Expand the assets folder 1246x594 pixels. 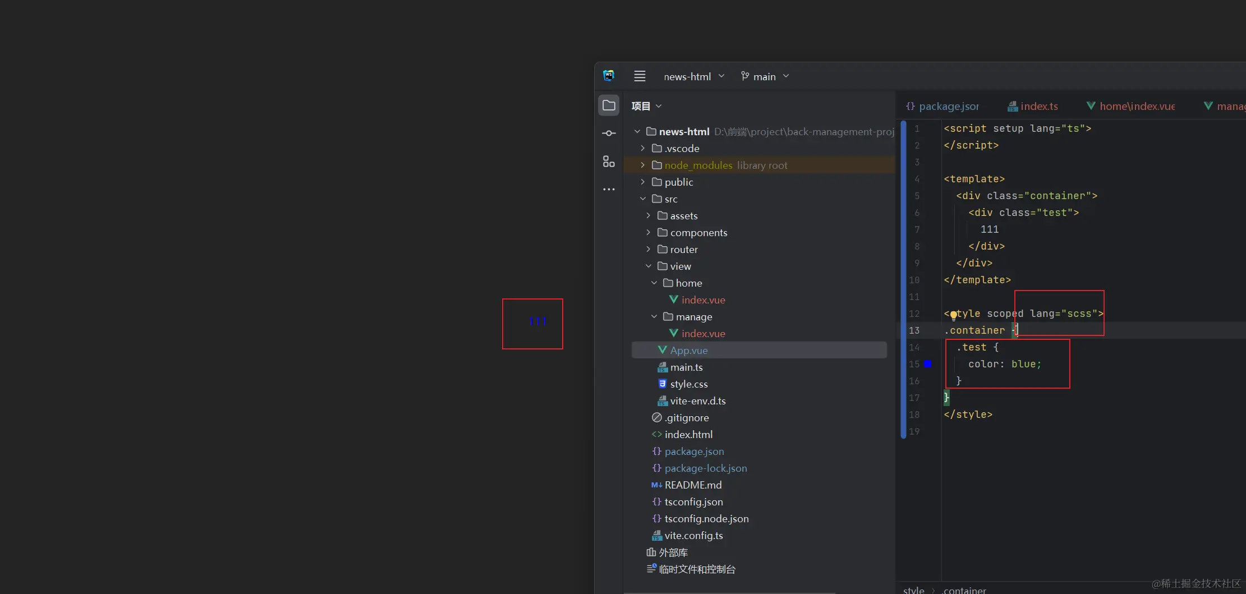click(x=648, y=216)
